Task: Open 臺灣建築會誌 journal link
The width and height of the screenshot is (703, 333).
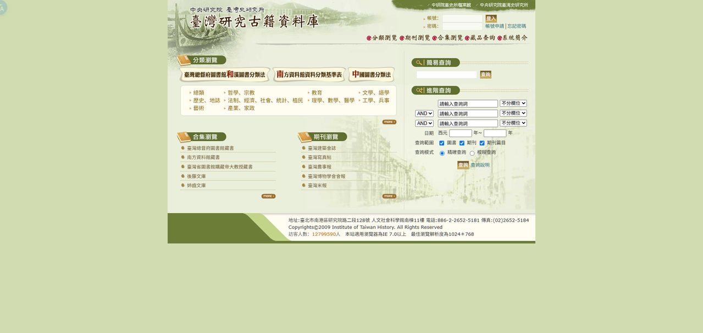Action: pyautogui.click(x=322, y=148)
